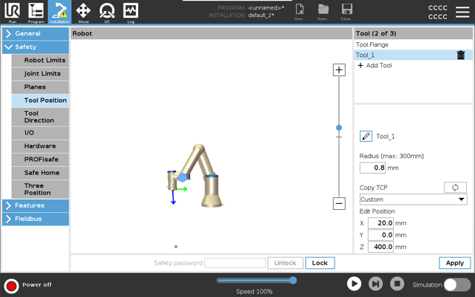
Task: Open the I/O tab icon
Action: [x=107, y=12]
